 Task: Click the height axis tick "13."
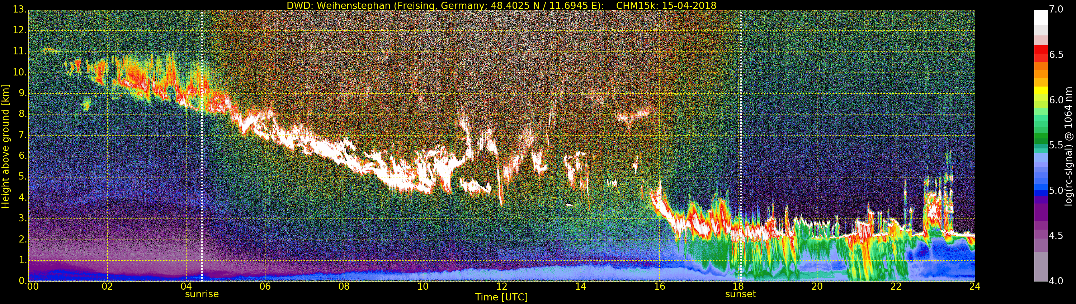(x=20, y=10)
